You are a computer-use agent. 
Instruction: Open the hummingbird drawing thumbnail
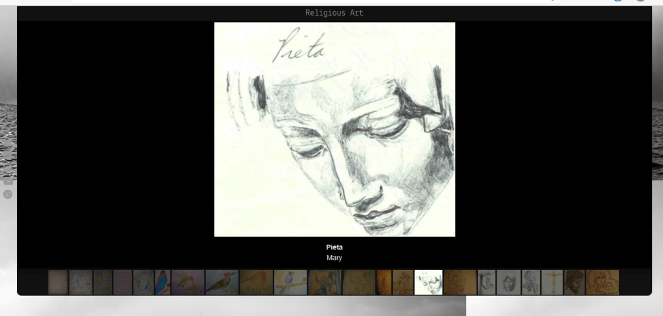[188, 282]
